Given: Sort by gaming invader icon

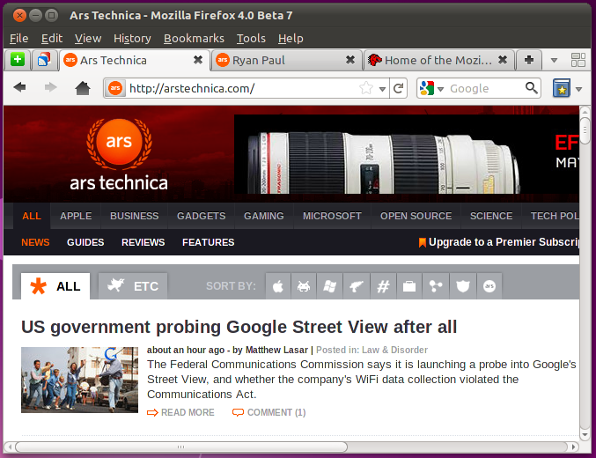Looking at the screenshot, I should click(304, 286).
